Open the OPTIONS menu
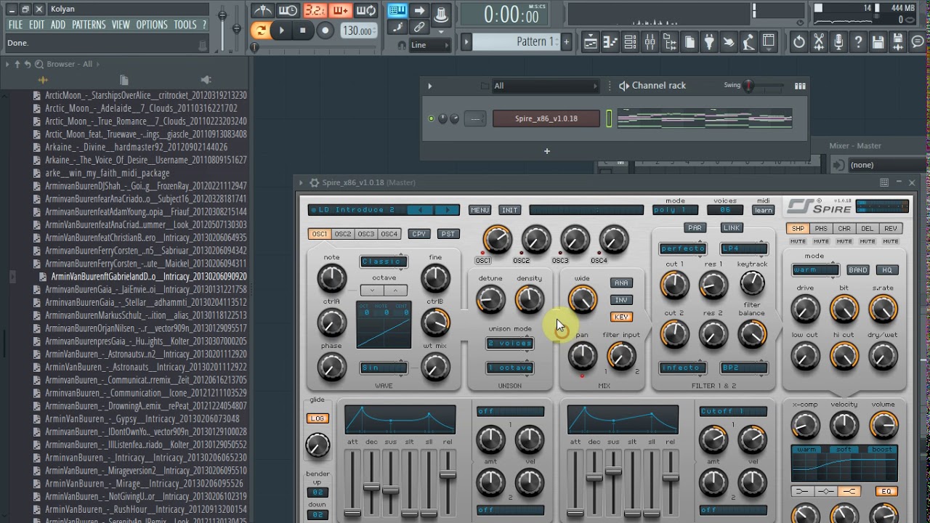Screen dimensions: 930x523 click(x=152, y=25)
